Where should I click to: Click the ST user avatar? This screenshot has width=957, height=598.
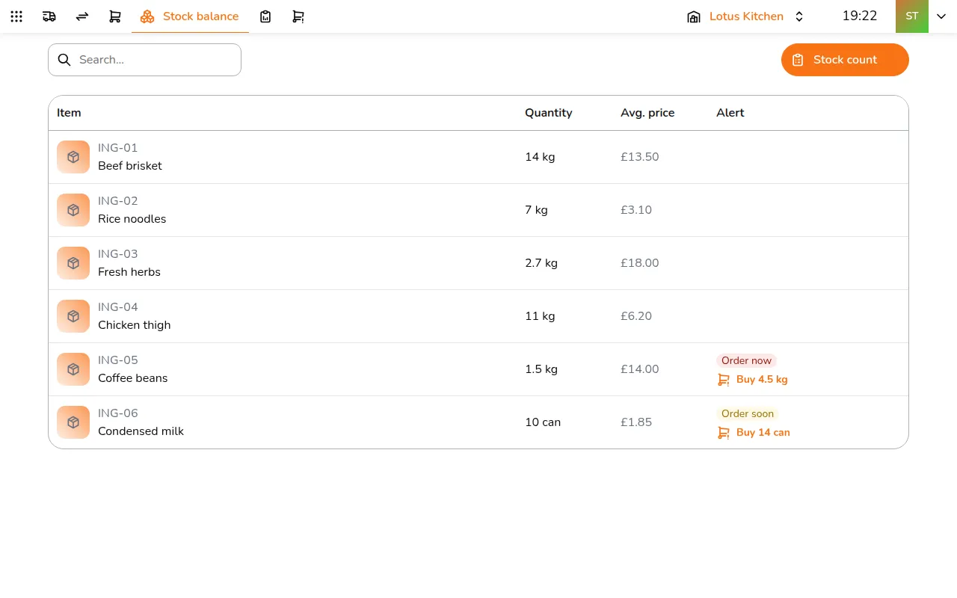click(912, 16)
